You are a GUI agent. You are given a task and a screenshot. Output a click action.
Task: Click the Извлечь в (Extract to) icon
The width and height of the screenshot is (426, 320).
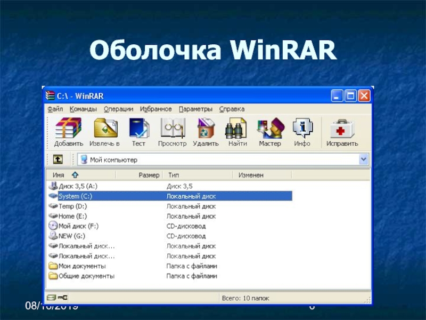click(x=105, y=130)
